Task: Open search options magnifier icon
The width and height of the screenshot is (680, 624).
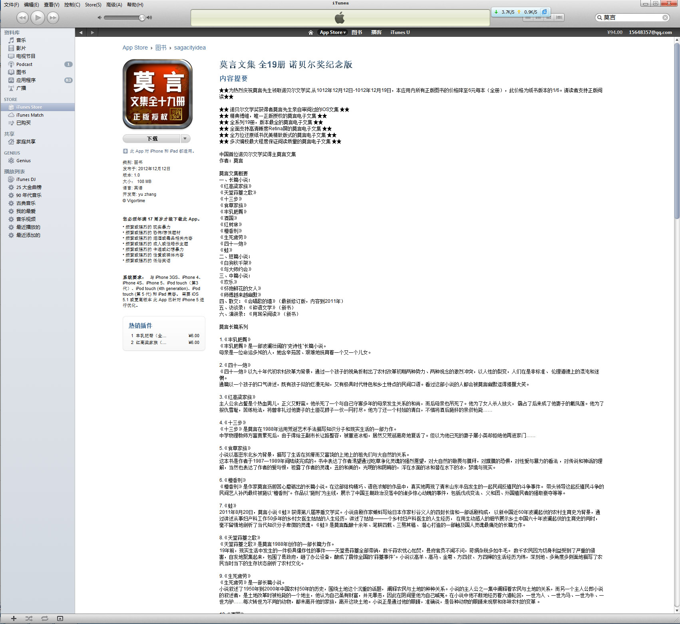Action: click(599, 18)
